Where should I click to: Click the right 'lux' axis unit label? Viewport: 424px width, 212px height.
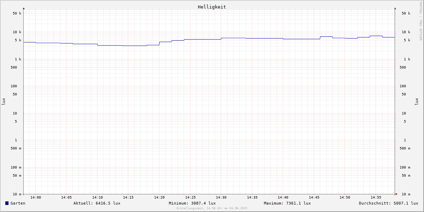(417, 101)
